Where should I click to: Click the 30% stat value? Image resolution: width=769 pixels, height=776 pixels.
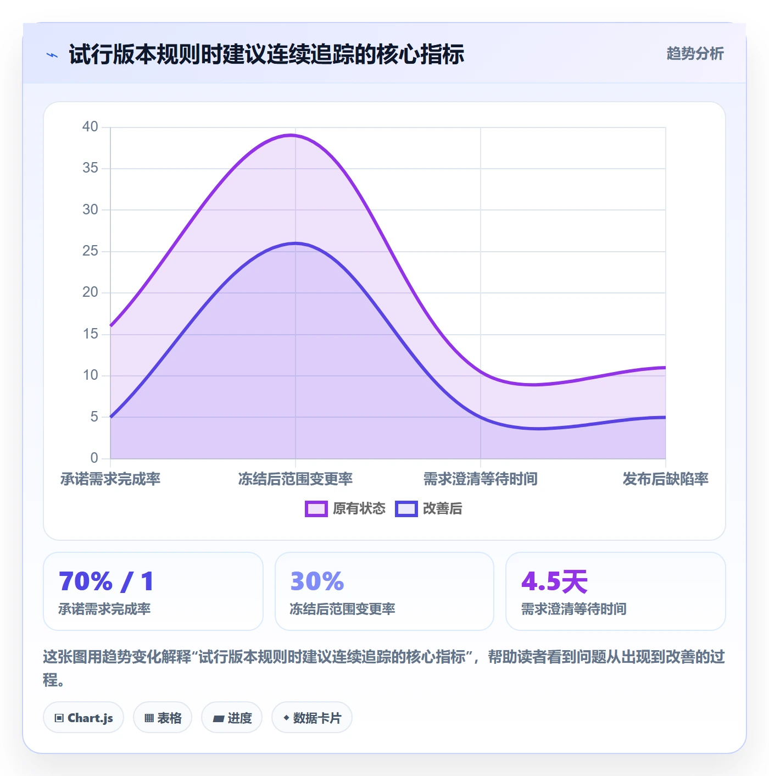[x=317, y=581]
